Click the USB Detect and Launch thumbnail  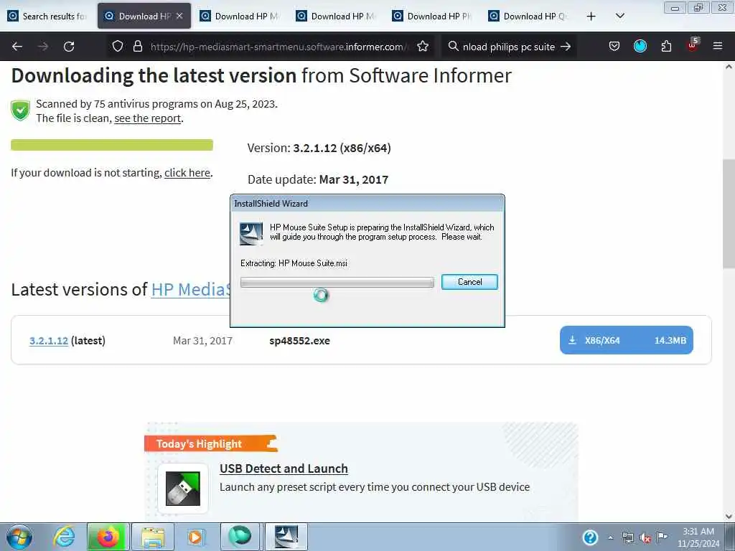coord(183,489)
